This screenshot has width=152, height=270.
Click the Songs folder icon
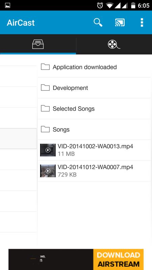pyautogui.click(x=45, y=129)
